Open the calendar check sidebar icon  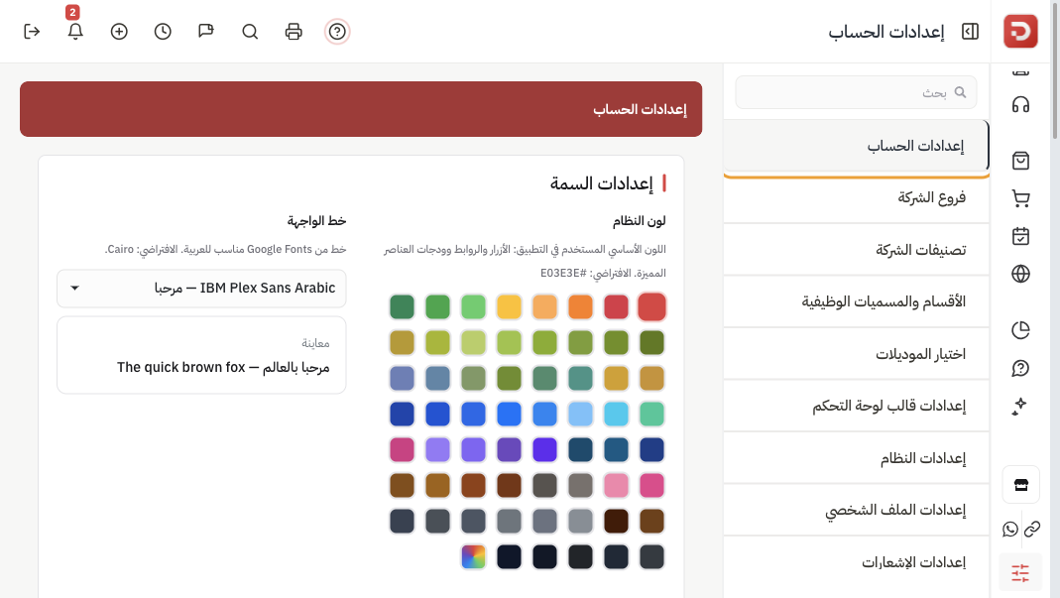coord(1020,236)
